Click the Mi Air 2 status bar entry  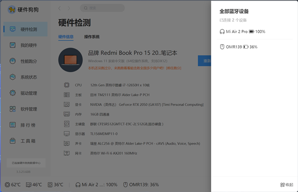point(96,185)
